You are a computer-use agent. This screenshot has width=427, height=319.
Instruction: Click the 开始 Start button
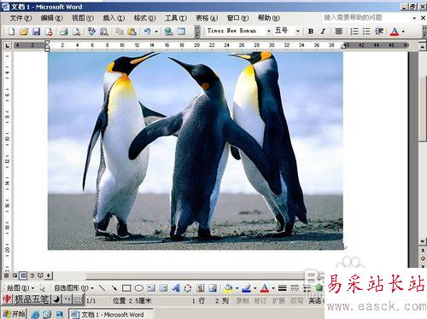(x=15, y=314)
